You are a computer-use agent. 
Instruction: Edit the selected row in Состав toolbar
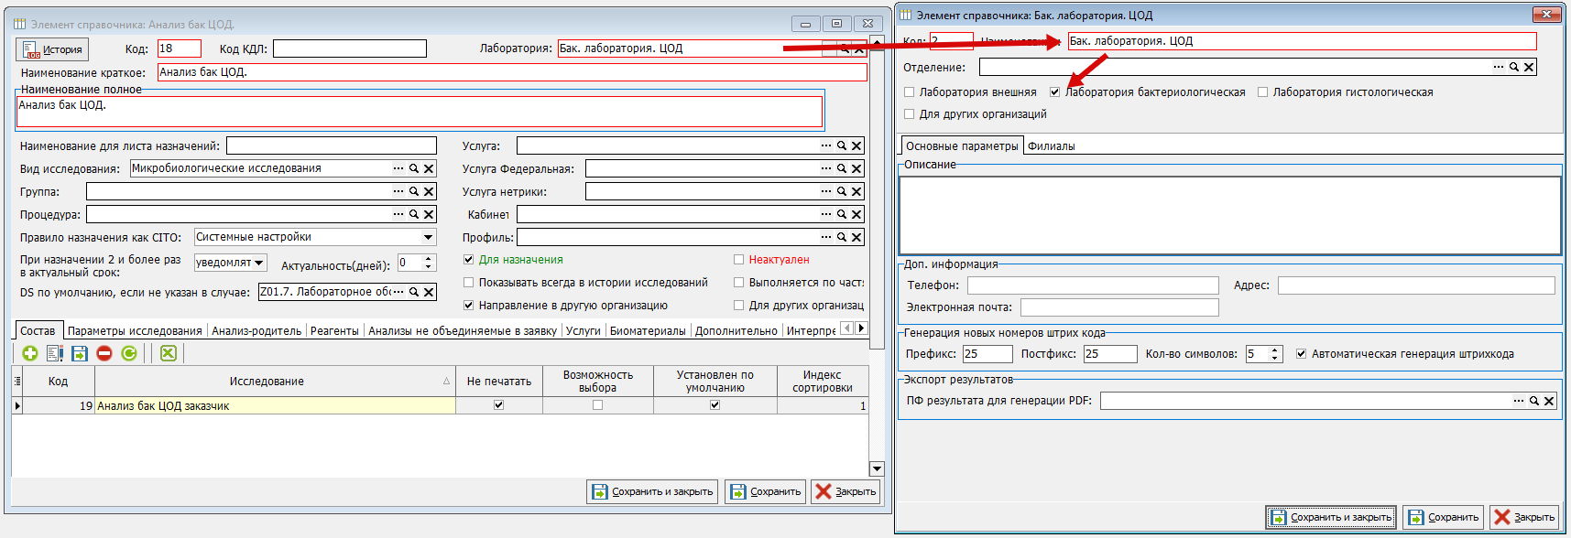[x=55, y=353]
